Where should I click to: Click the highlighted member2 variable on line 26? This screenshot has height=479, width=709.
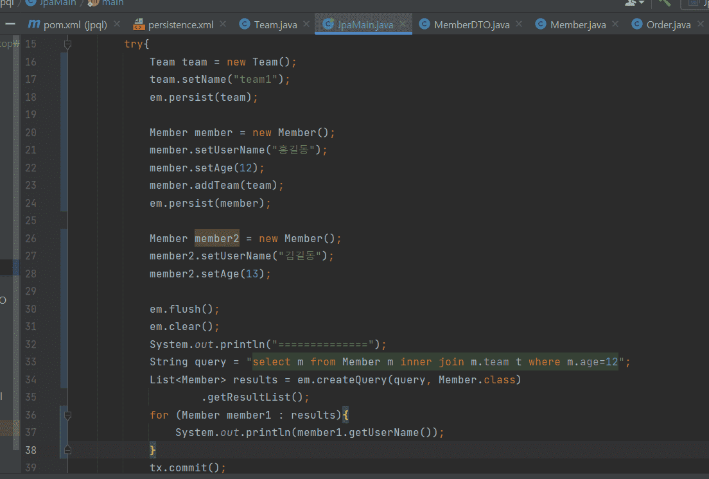(217, 239)
